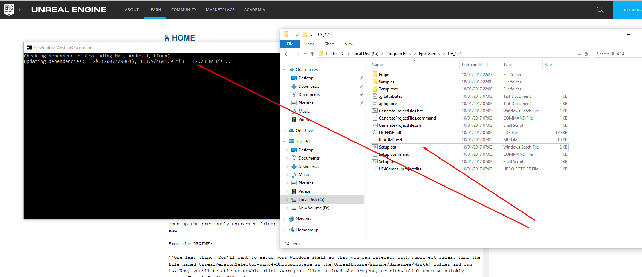Select .gitattributes file name
This screenshot has height=277, width=642.
click(390, 96)
